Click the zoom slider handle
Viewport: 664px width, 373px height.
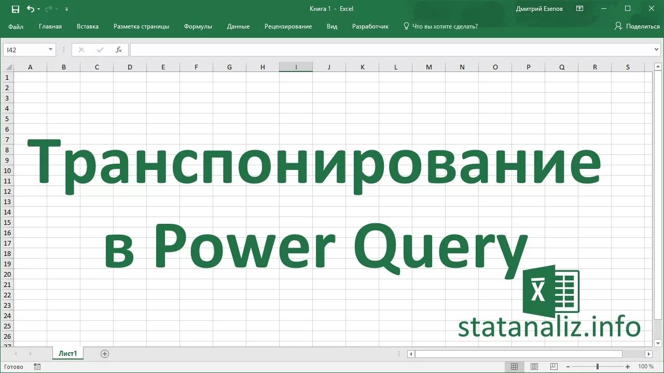[598, 367]
